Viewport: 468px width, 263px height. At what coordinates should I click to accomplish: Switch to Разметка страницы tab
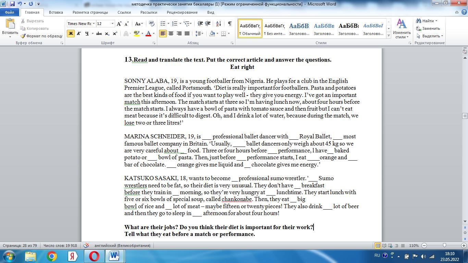[x=90, y=12]
